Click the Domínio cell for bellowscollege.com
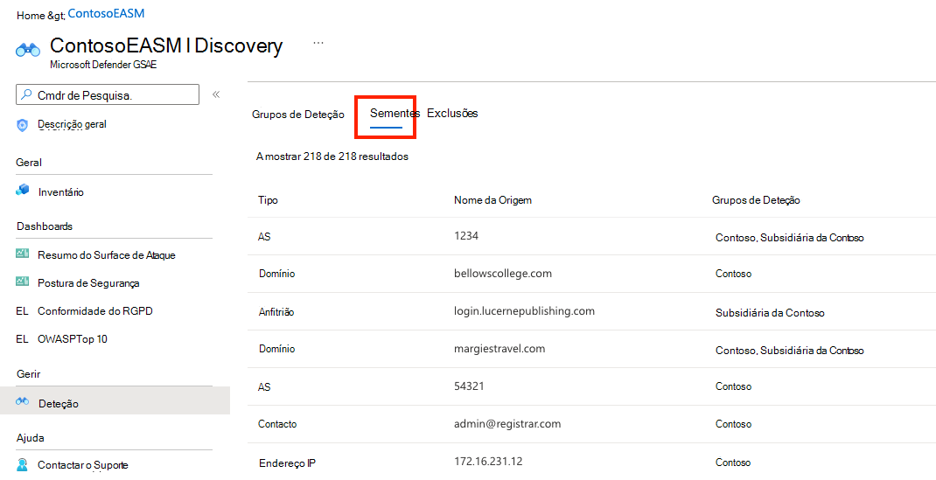The image size is (936, 480). [276, 274]
